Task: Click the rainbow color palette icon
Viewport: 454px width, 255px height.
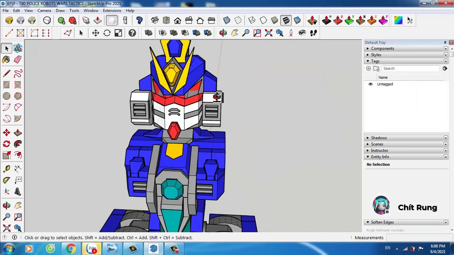Action: click(x=398, y=20)
